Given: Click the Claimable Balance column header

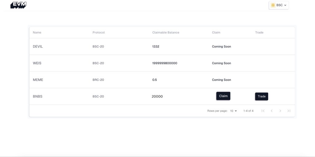Looking at the screenshot, I should [166, 32].
